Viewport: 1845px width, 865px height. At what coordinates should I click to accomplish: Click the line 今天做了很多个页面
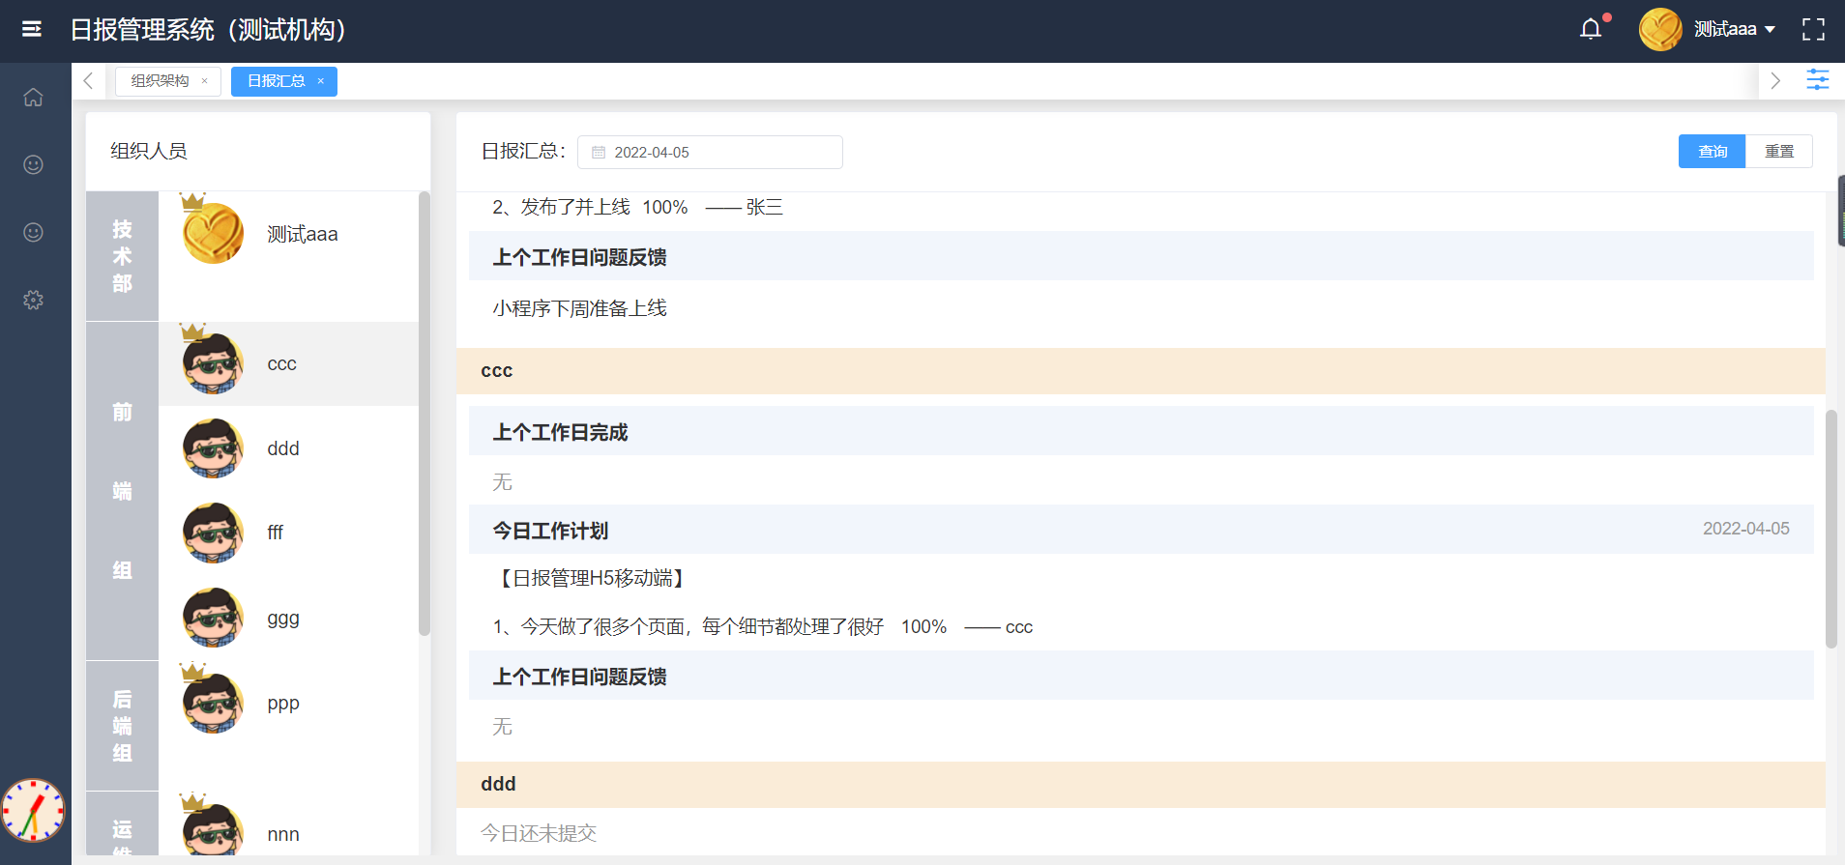pyautogui.click(x=762, y=627)
